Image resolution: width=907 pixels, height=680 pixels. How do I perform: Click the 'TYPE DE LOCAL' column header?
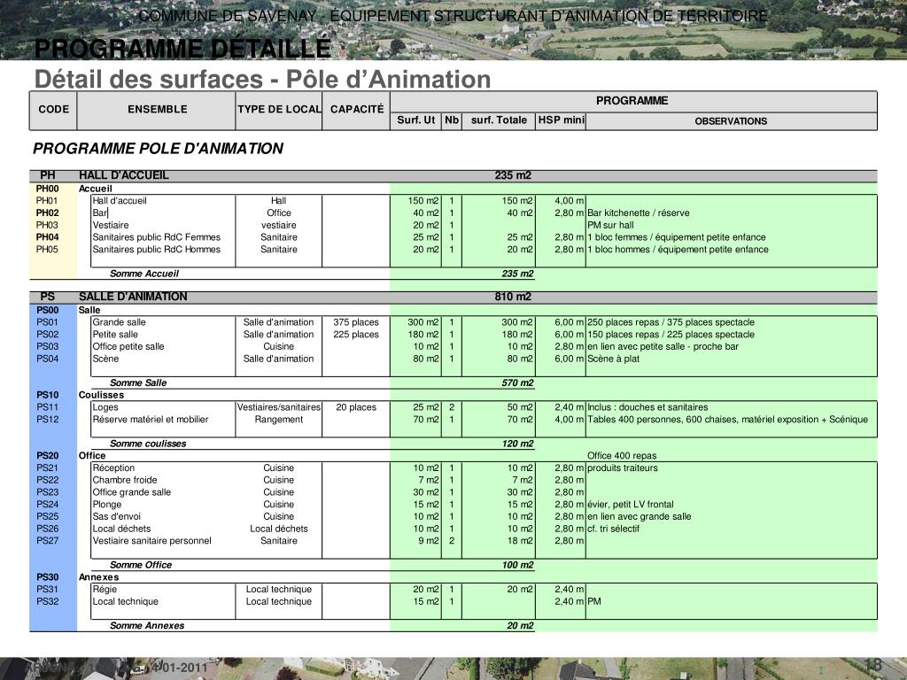[279, 109]
